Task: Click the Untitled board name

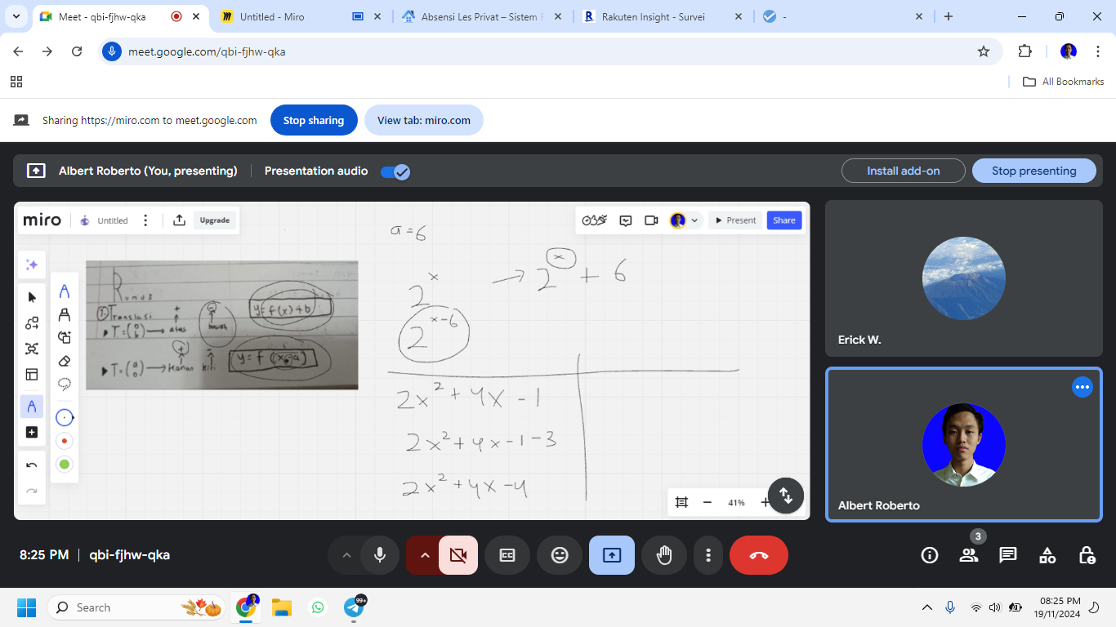Action: [x=113, y=220]
